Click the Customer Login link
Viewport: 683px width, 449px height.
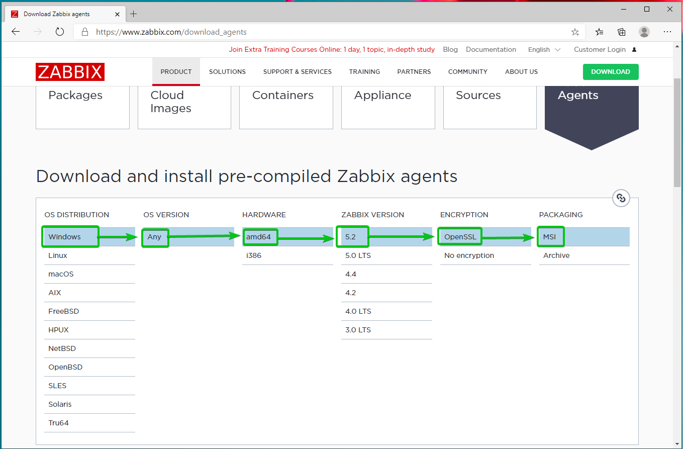(x=600, y=50)
